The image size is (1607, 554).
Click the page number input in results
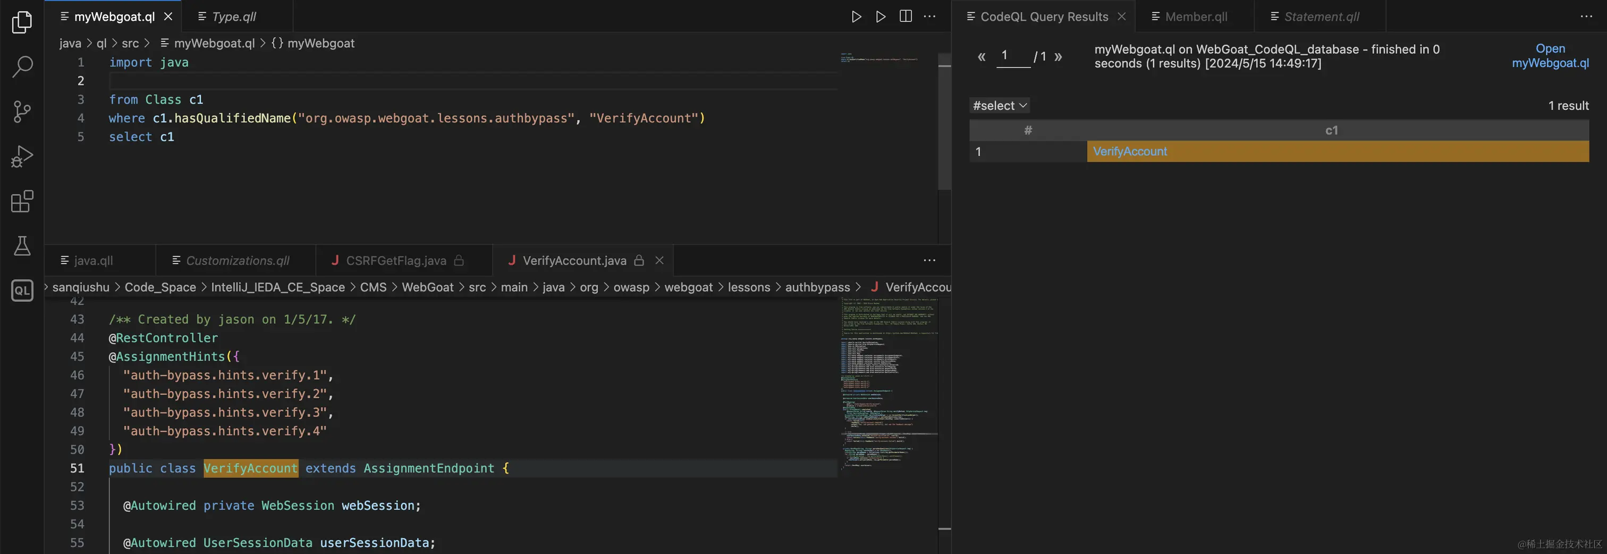(1013, 56)
